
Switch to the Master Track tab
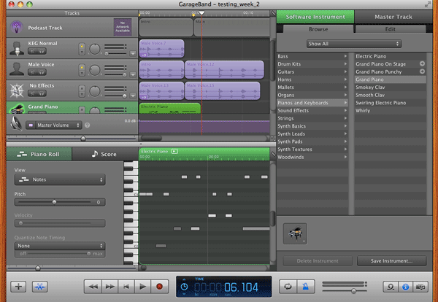click(393, 17)
